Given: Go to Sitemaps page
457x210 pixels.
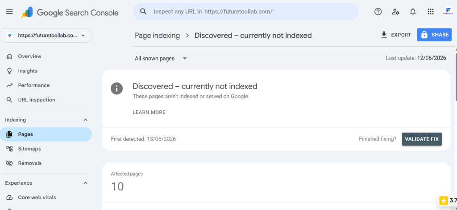Looking at the screenshot, I should 46,149.
